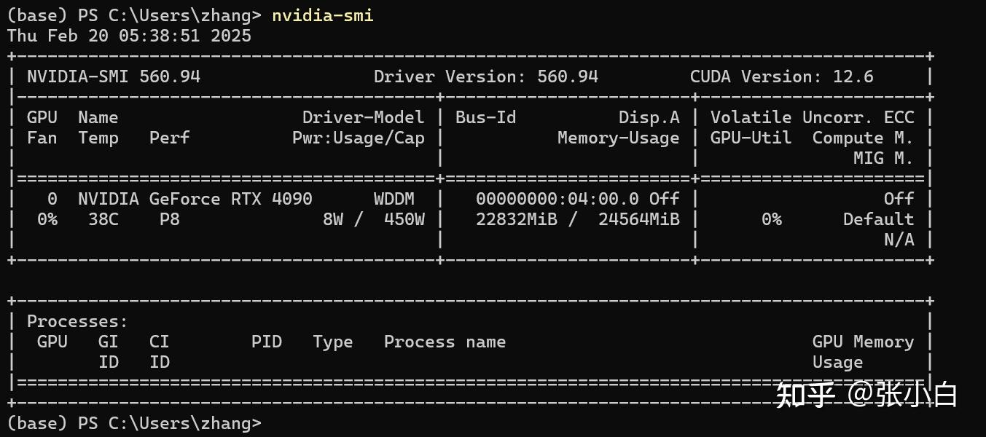
Task: Click the PID column header
Action: [266, 342]
